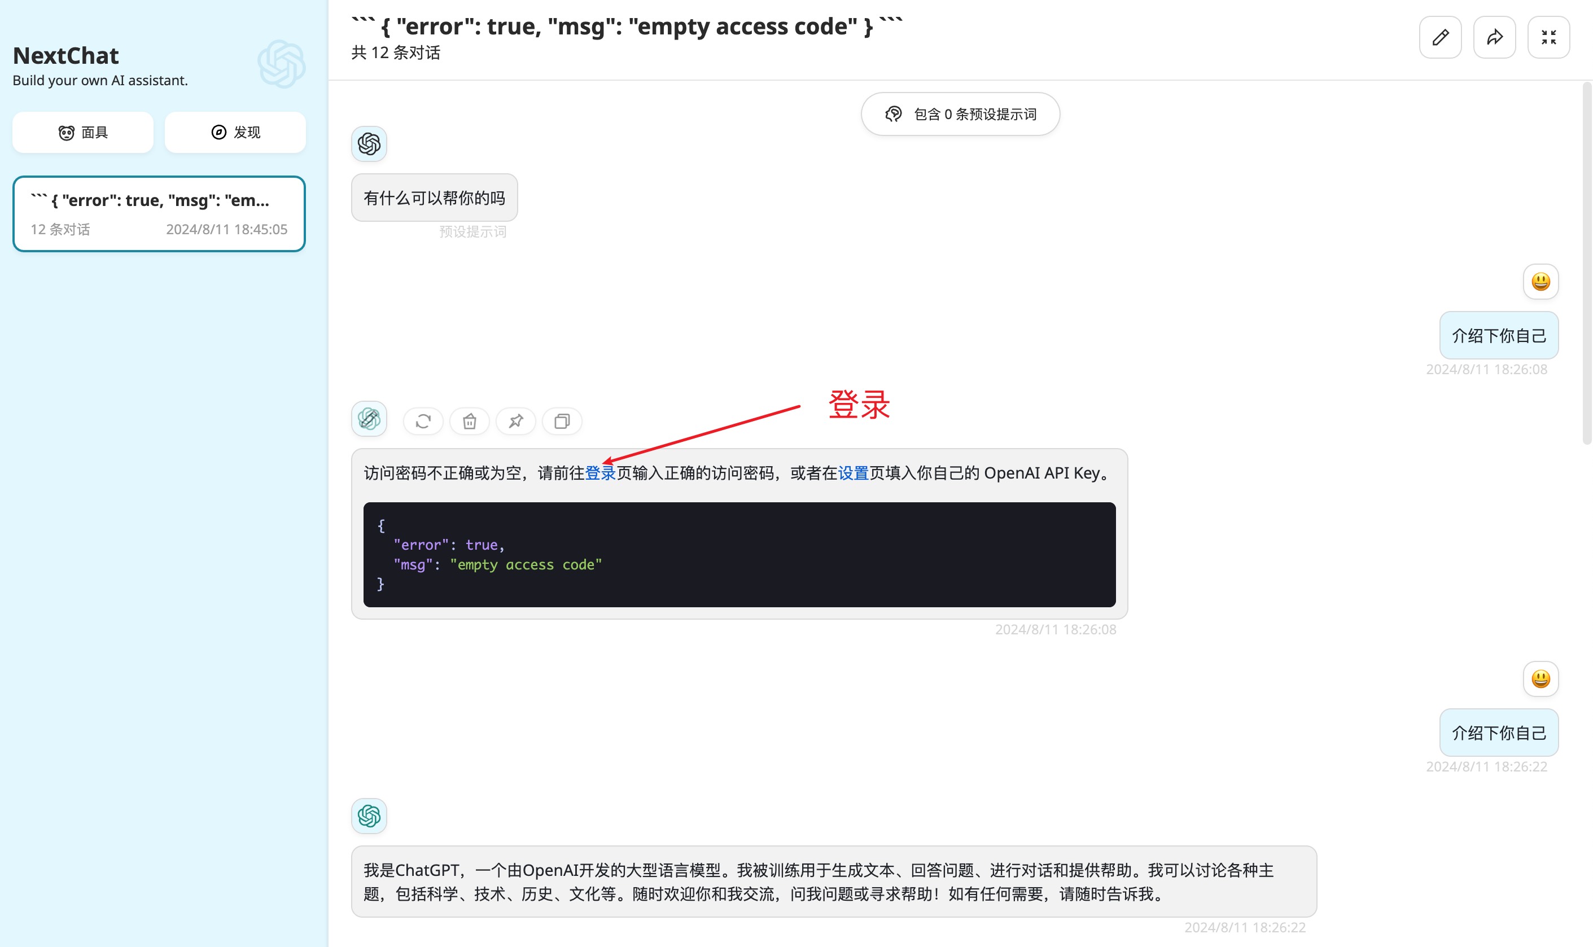Click the delete message trash icon
Viewport: 1593px width, 947px height.
(470, 421)
